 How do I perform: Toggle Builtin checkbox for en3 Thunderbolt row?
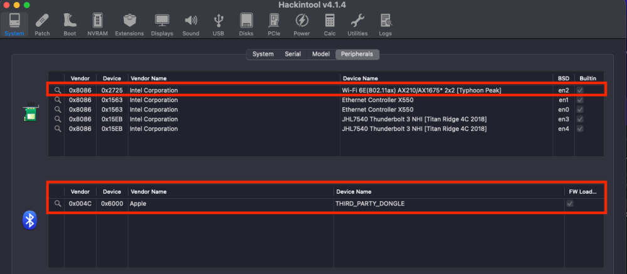click(x=580, y=119)
